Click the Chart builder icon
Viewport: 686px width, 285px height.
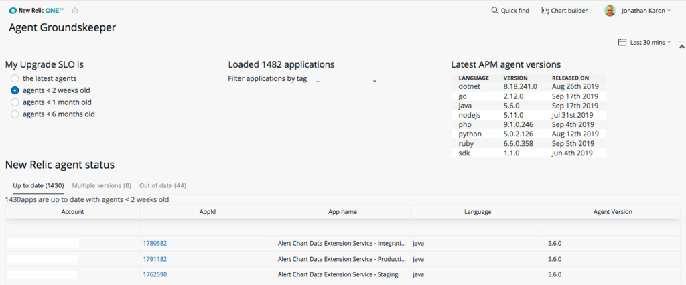tap(545, 11)
